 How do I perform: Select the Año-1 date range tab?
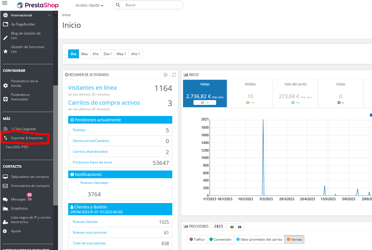(136, 54)
